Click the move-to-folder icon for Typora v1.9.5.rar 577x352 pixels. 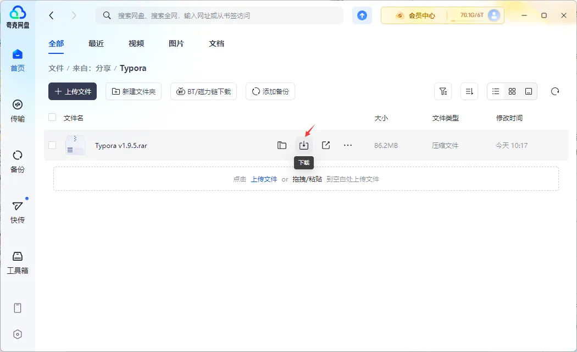coord(282,145)
